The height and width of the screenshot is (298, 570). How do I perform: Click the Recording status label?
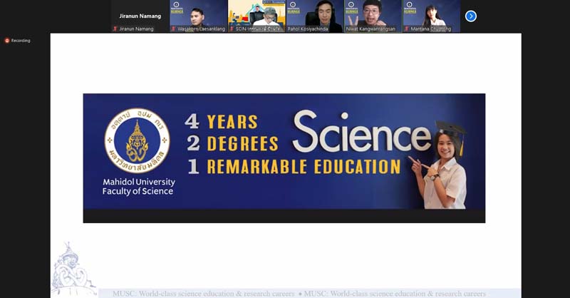[21, 41]
